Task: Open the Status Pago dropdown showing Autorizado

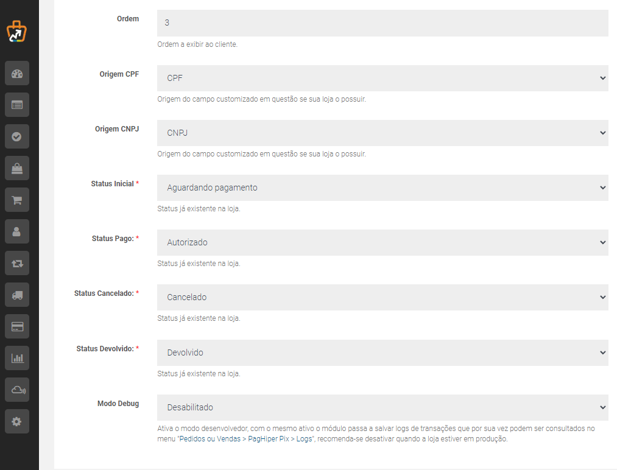Action: pos(383,242)
